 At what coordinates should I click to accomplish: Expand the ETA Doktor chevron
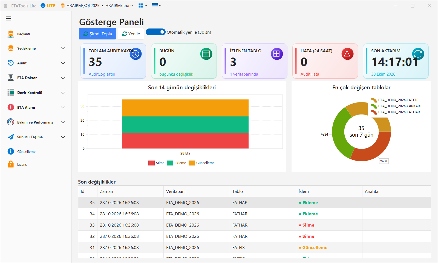point(63,78)
